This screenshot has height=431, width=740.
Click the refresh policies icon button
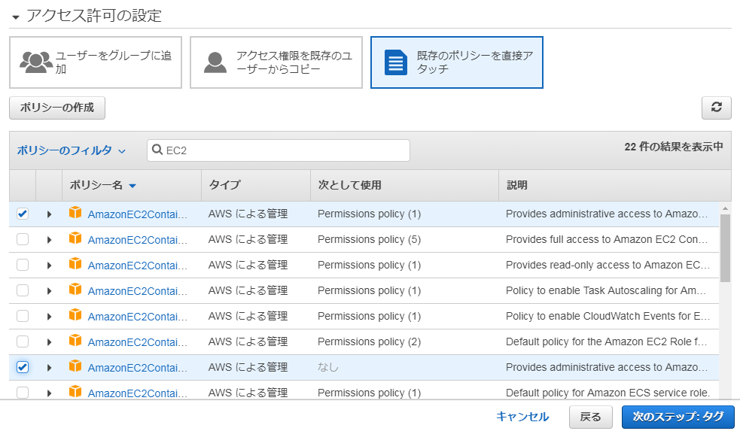(x=716, y=108)
